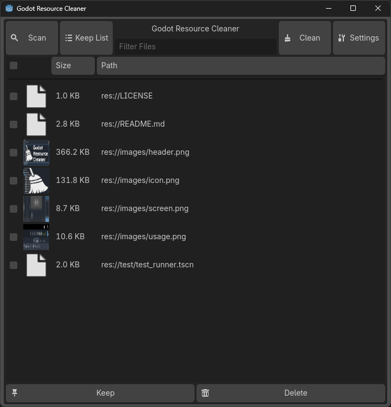The width and height of the screenshot is (391, 407).
Task: Sort the list by the Path column
Action: (x=241, y=65)
